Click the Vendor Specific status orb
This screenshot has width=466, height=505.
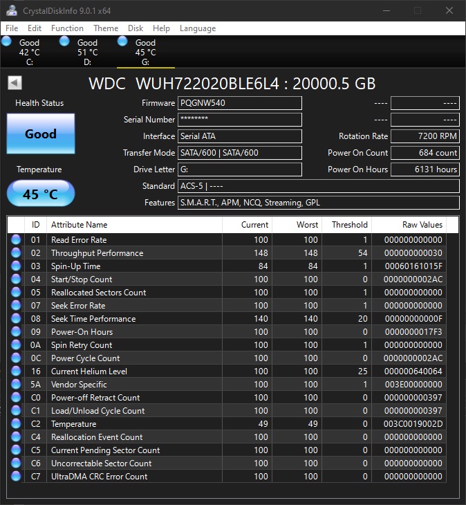click(x=16, y=384)
